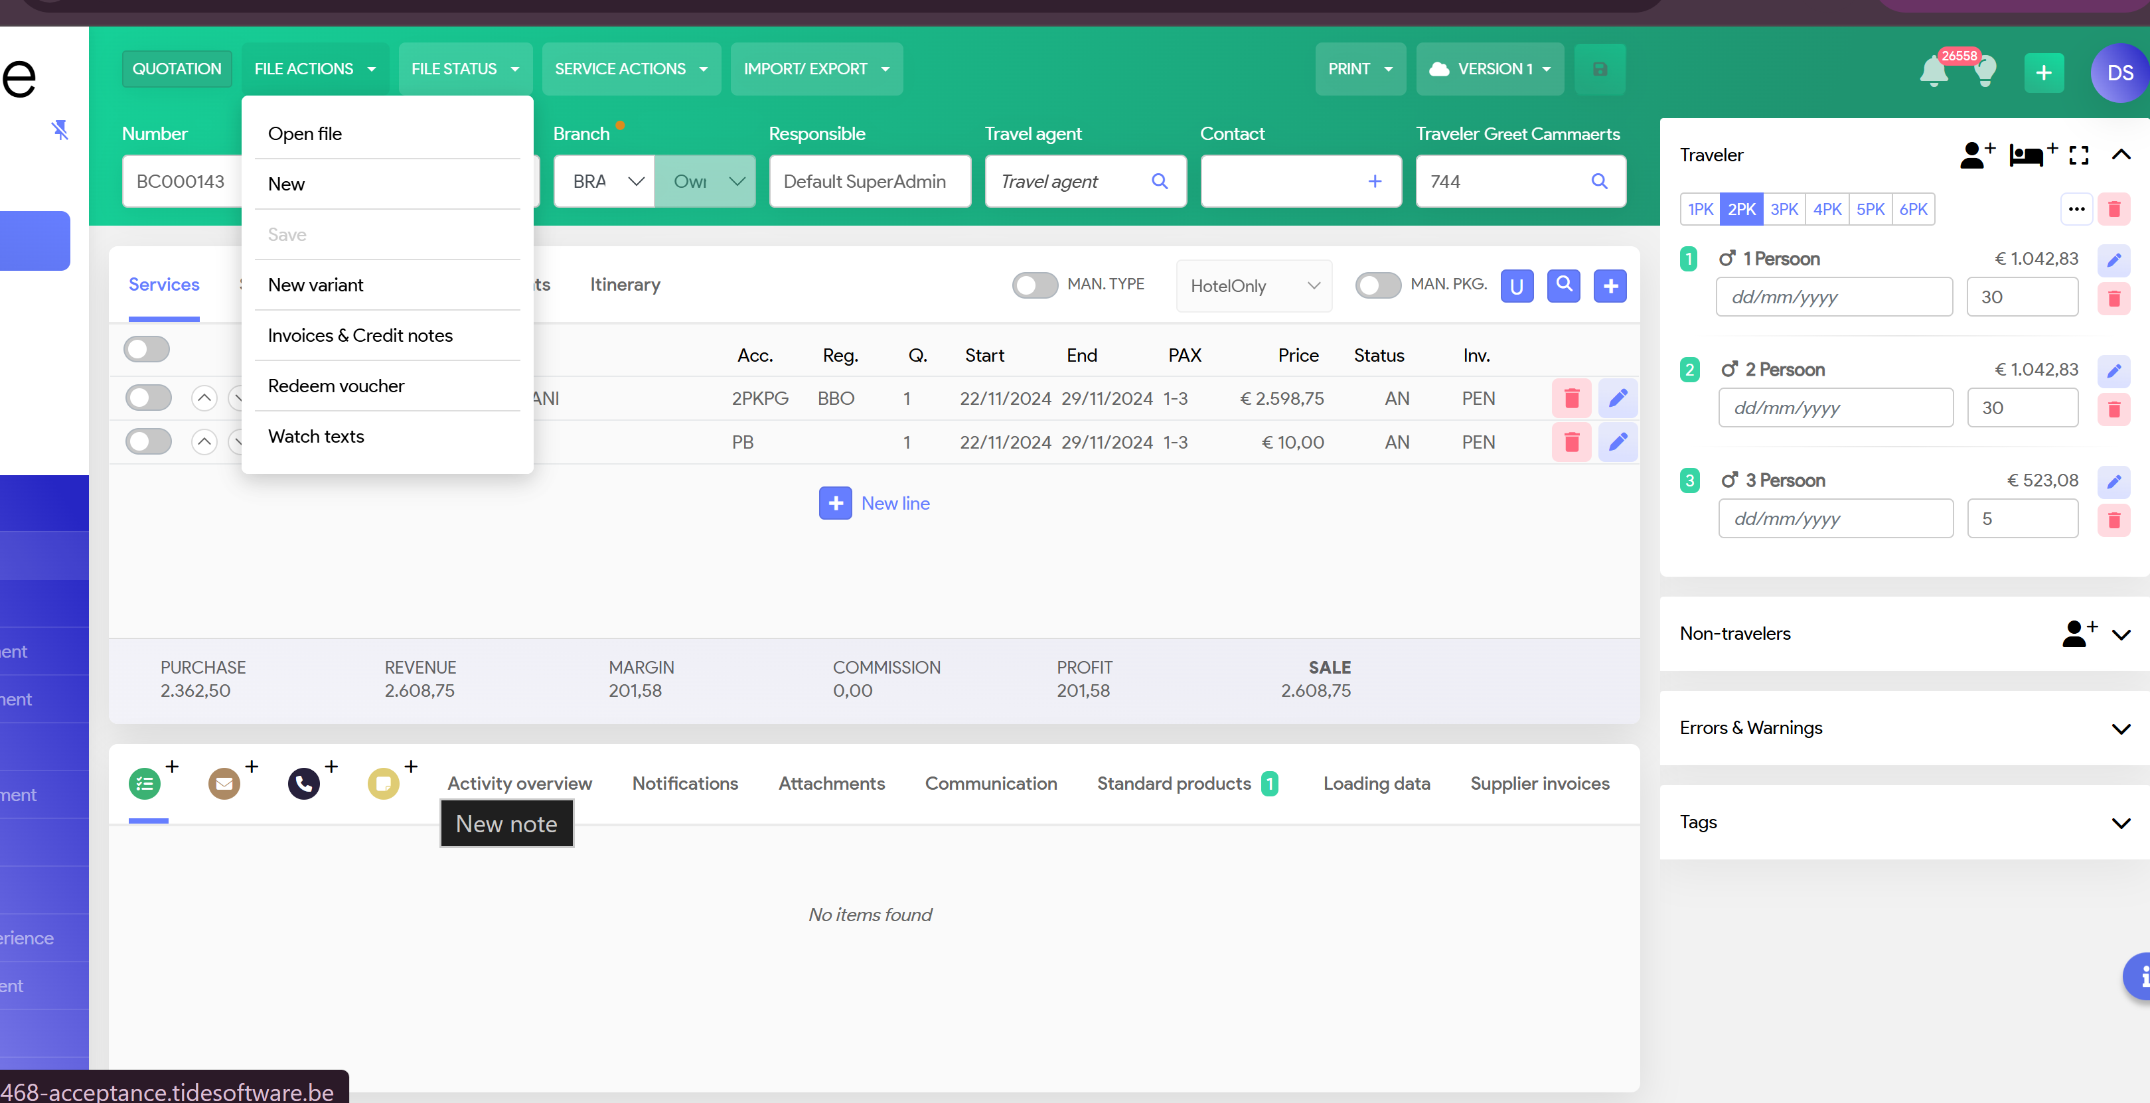Toggle switch on the 2PKPG service row

coord(149,398)
